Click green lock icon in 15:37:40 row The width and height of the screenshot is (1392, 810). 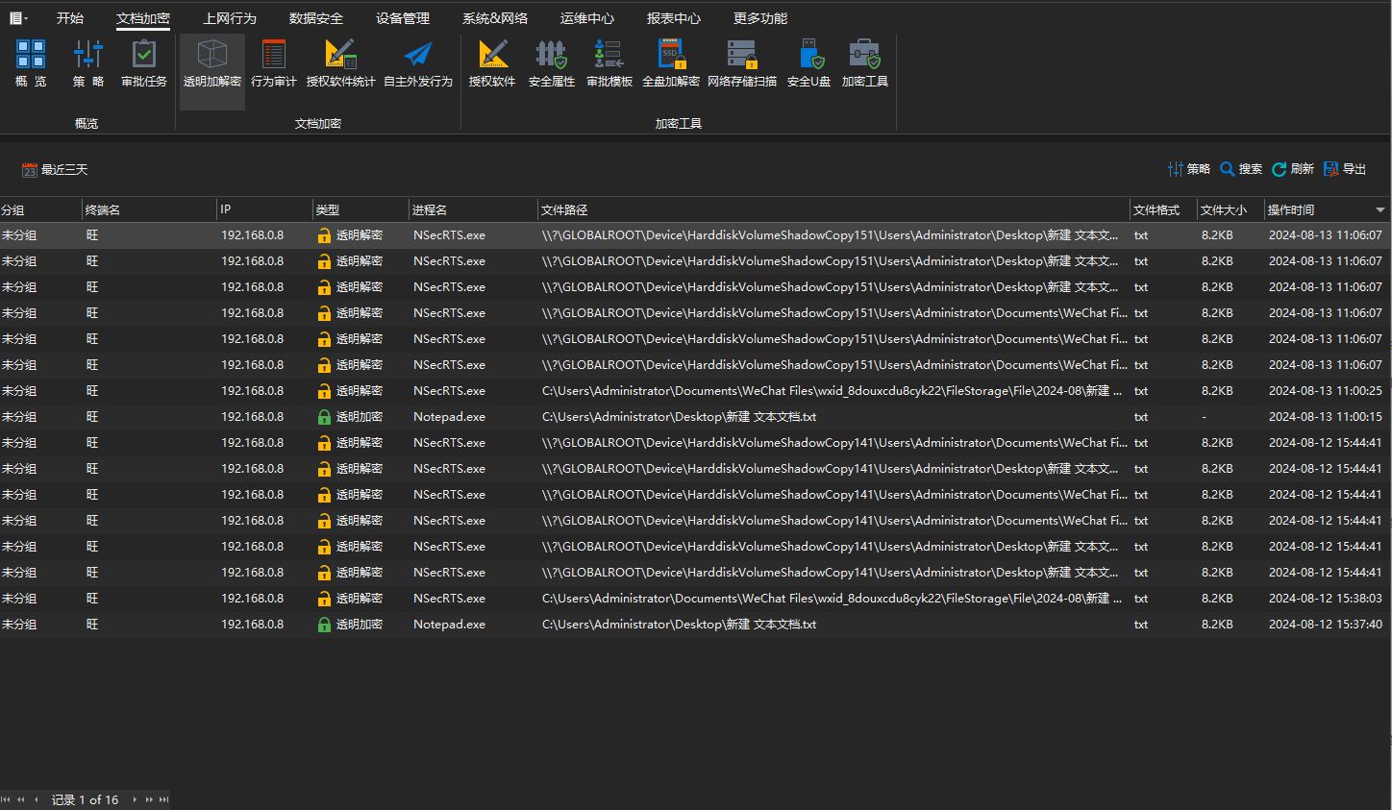pyautogui.click(x=324, y=625)
